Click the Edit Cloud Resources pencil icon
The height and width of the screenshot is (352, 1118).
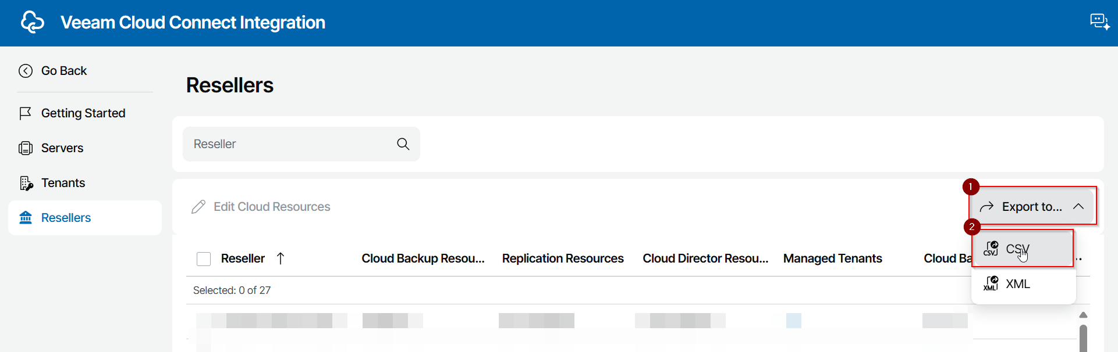[x=198, y=207]
